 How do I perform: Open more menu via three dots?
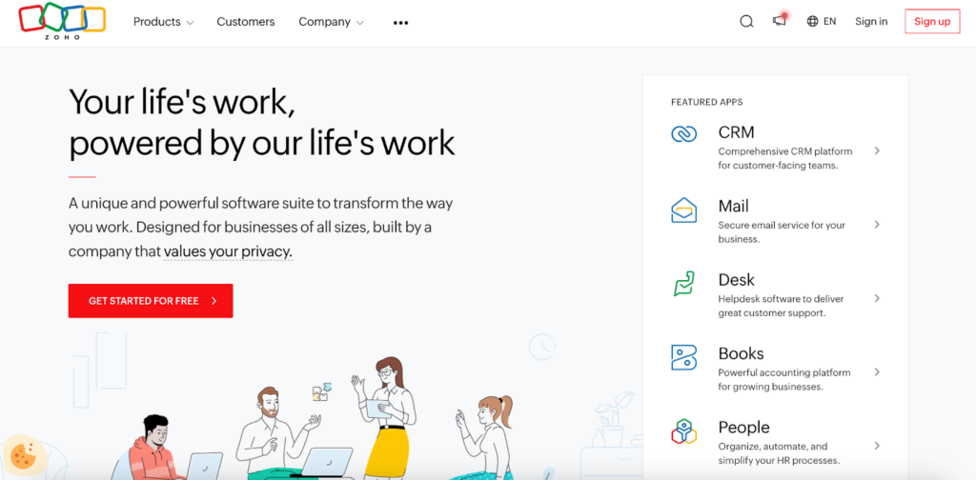[401, 23]
